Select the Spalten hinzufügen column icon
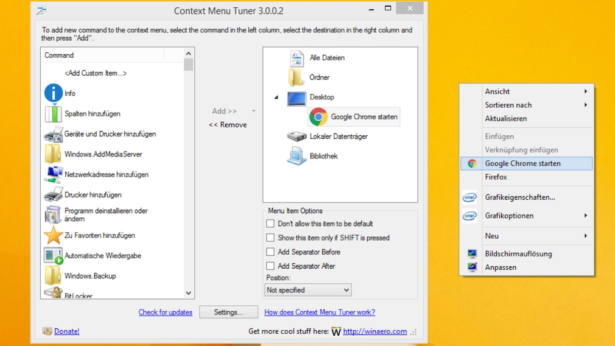 (x=54, y=114)
